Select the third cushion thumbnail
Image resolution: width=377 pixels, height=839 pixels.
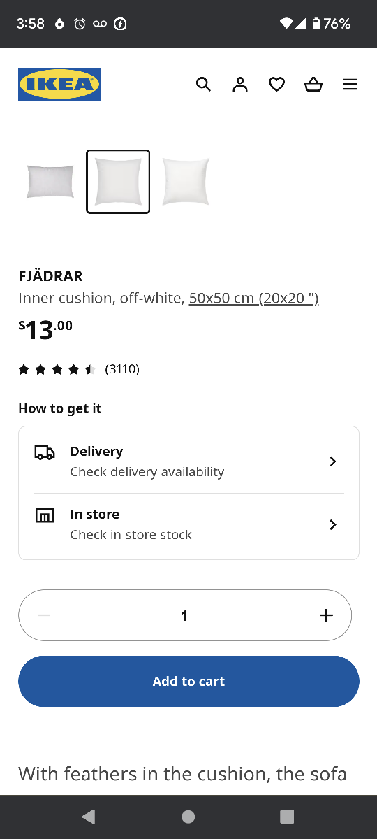[186, 182]
